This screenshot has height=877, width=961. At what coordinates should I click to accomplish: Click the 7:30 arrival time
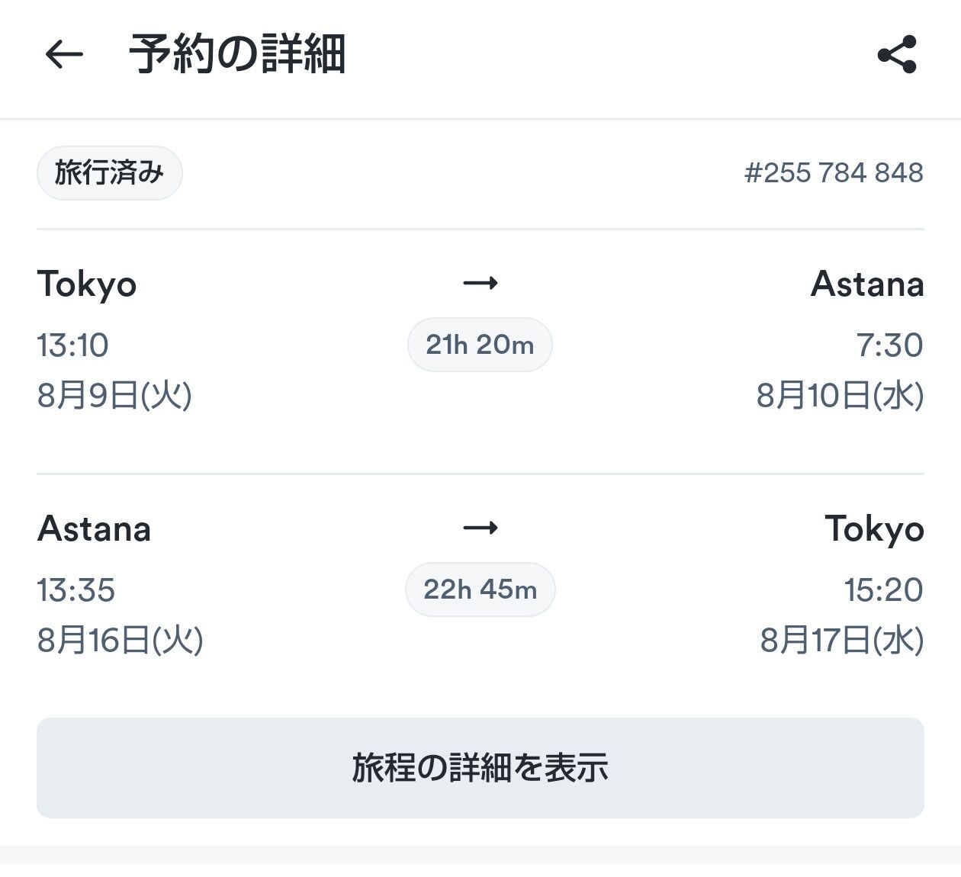tap(889, 345)
